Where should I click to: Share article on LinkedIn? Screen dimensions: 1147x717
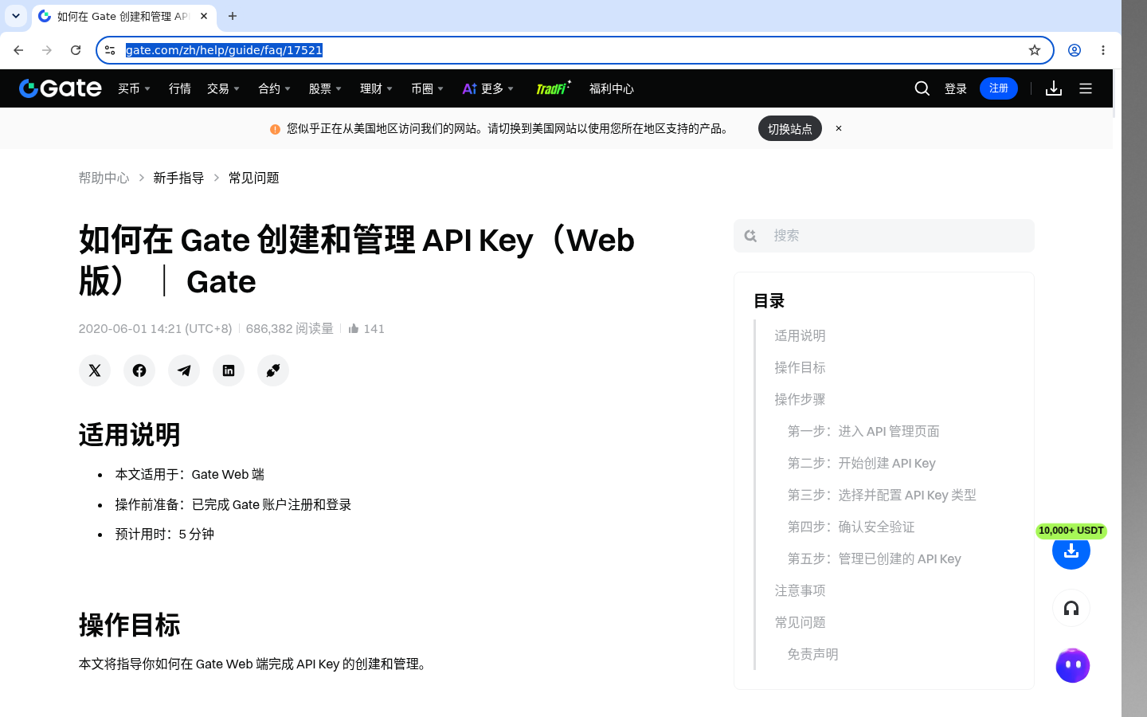[x=229, y=370]
